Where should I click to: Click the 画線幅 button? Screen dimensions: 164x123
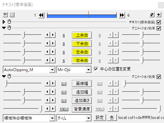tap(82, 84)
